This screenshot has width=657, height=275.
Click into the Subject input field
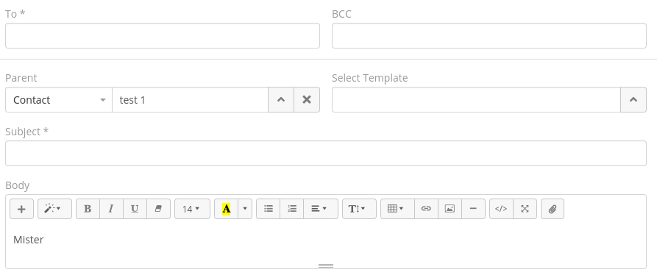(326, 153)
